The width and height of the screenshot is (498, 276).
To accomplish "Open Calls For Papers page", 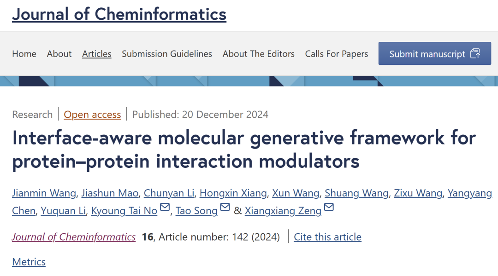I will [336, 54].
